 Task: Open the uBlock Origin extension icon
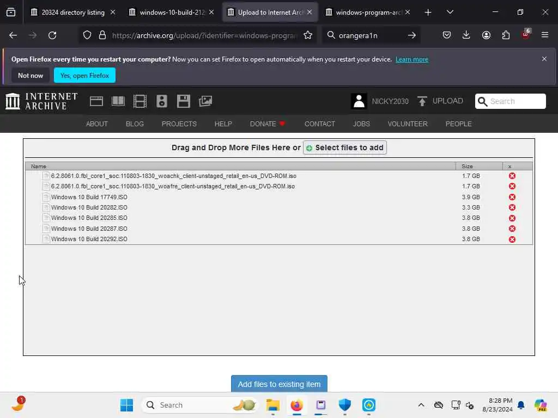525,34
